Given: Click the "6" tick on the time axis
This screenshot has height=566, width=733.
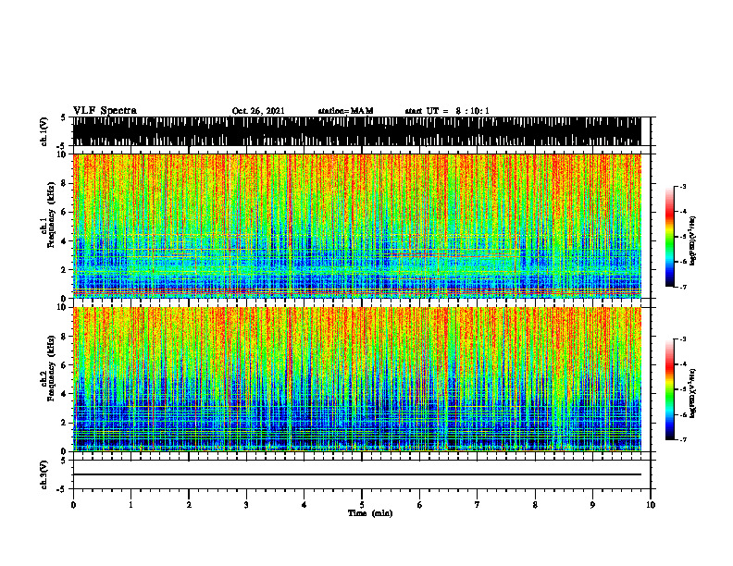Looking at the screenshot, I should click(420, 505).
